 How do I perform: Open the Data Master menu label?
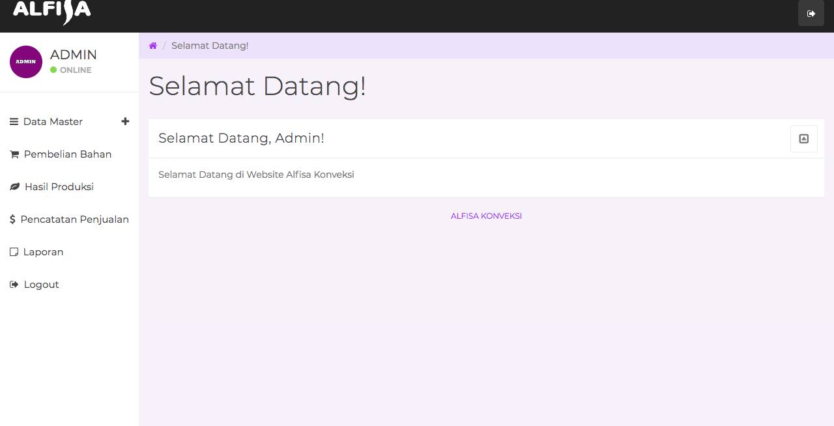pos(53,122)
